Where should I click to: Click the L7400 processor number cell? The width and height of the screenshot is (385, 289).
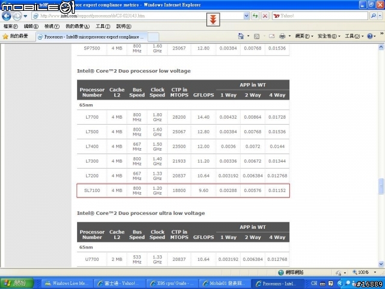pyautogui.click(x=92, y=146)
